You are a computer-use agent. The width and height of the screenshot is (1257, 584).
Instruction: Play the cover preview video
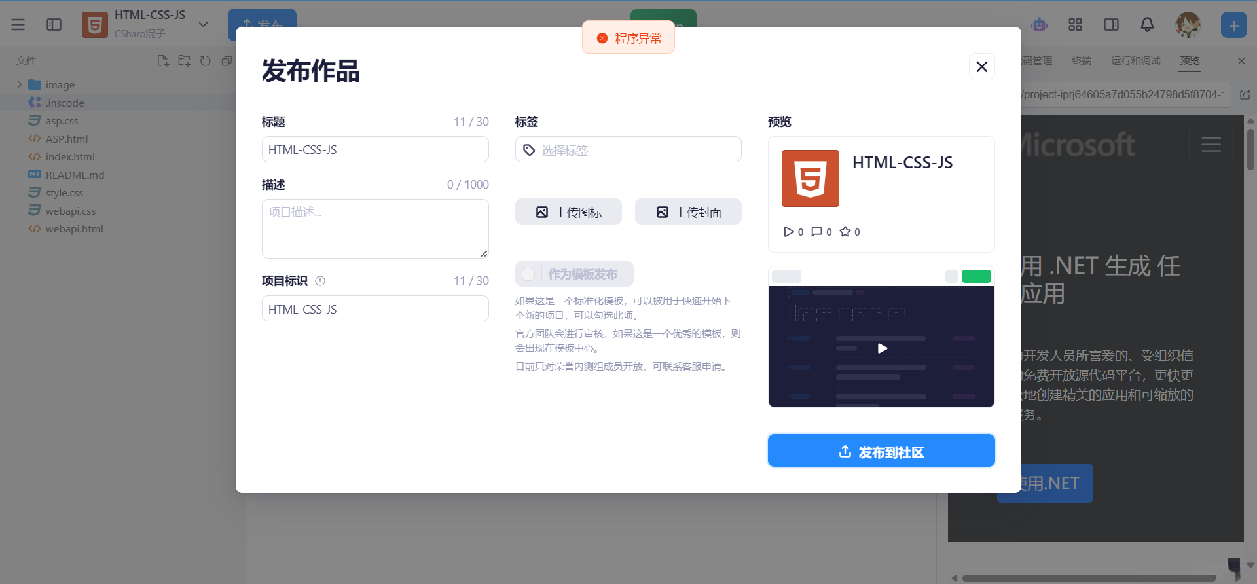click(x=882, y=348)
